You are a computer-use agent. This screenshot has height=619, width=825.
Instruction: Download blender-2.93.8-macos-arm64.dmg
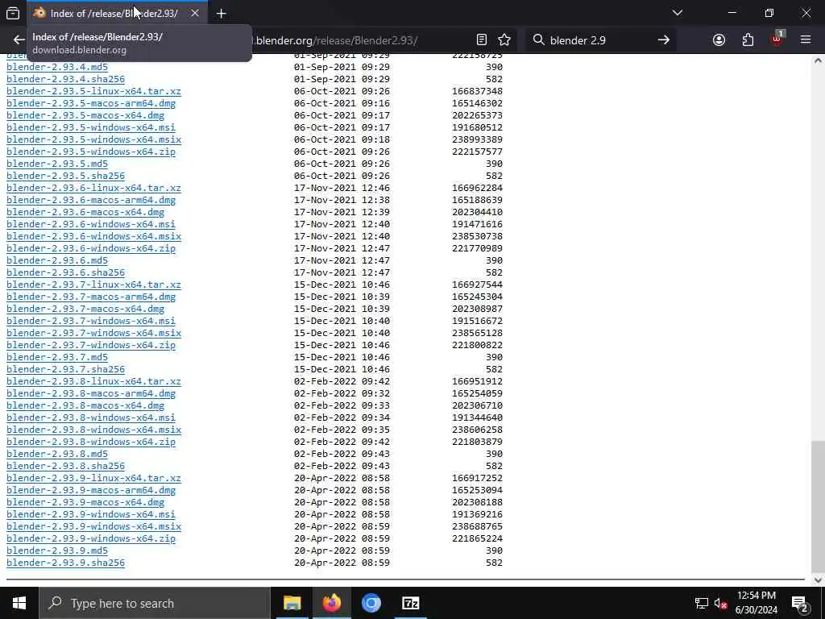[x=91, y=393]
